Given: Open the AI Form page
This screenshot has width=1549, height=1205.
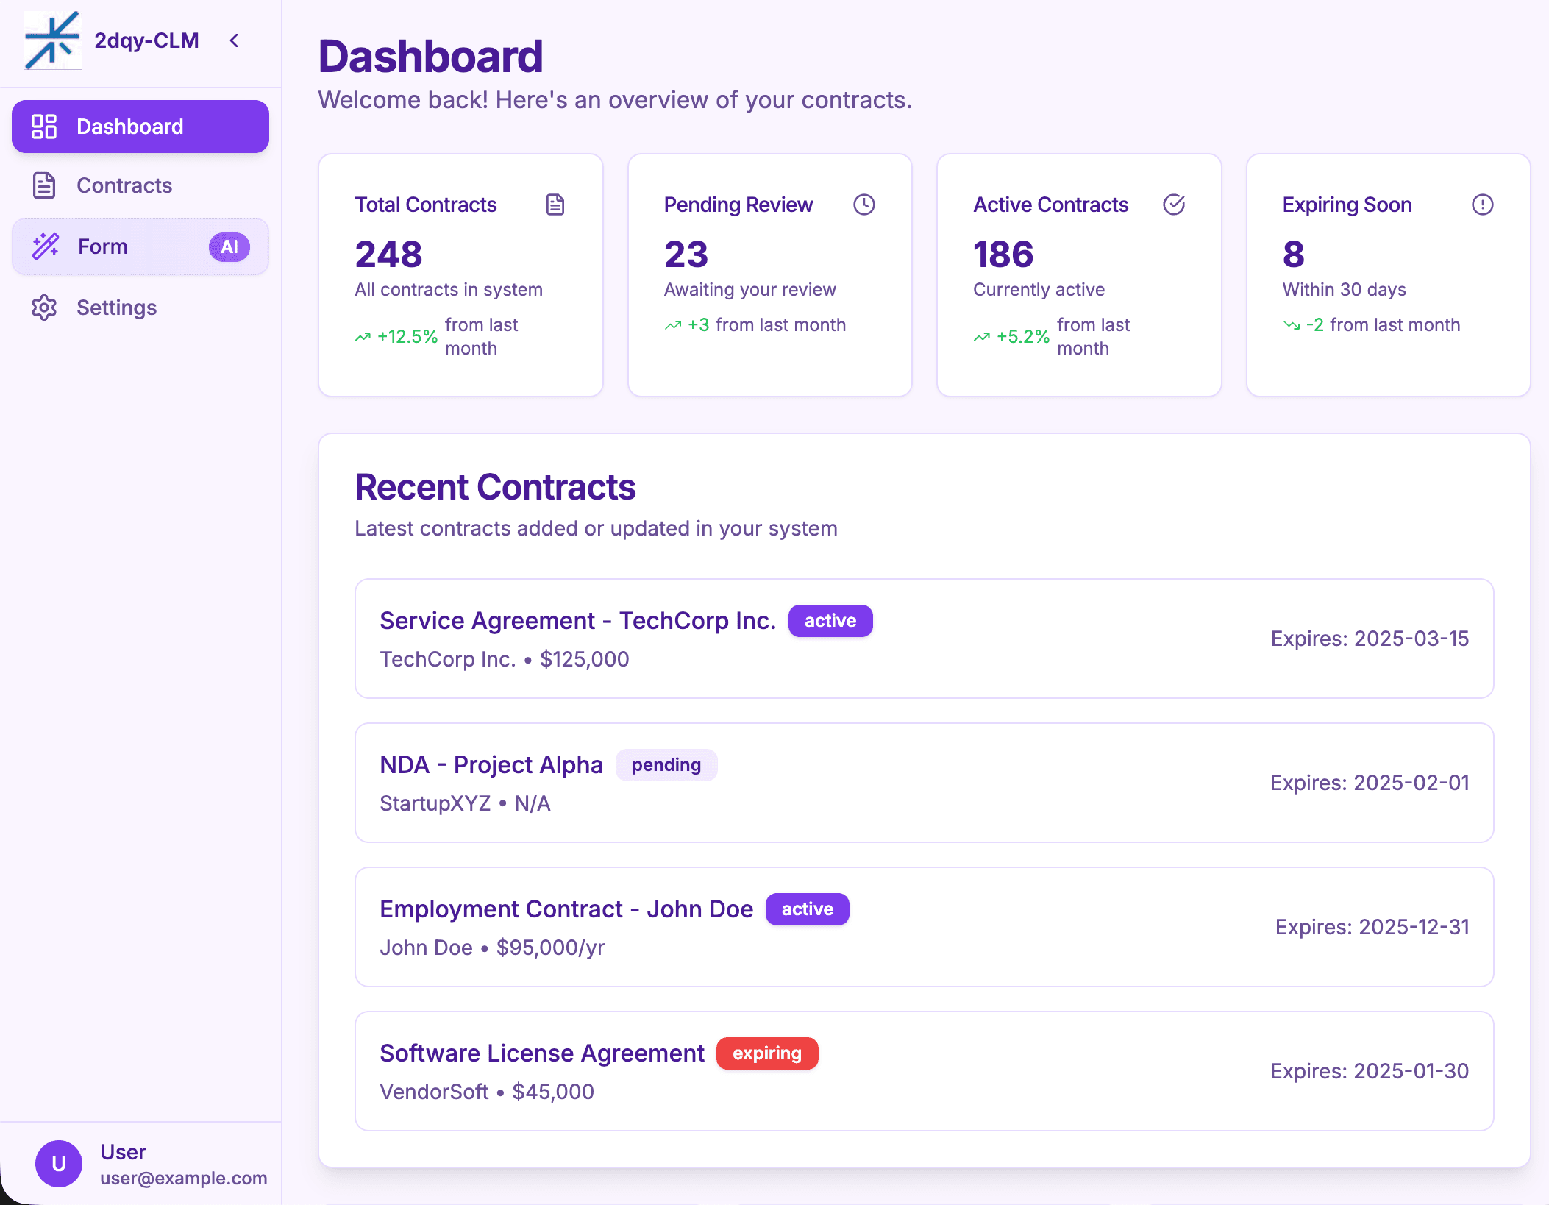Looking at the screenshot, I should pos(140,246).
